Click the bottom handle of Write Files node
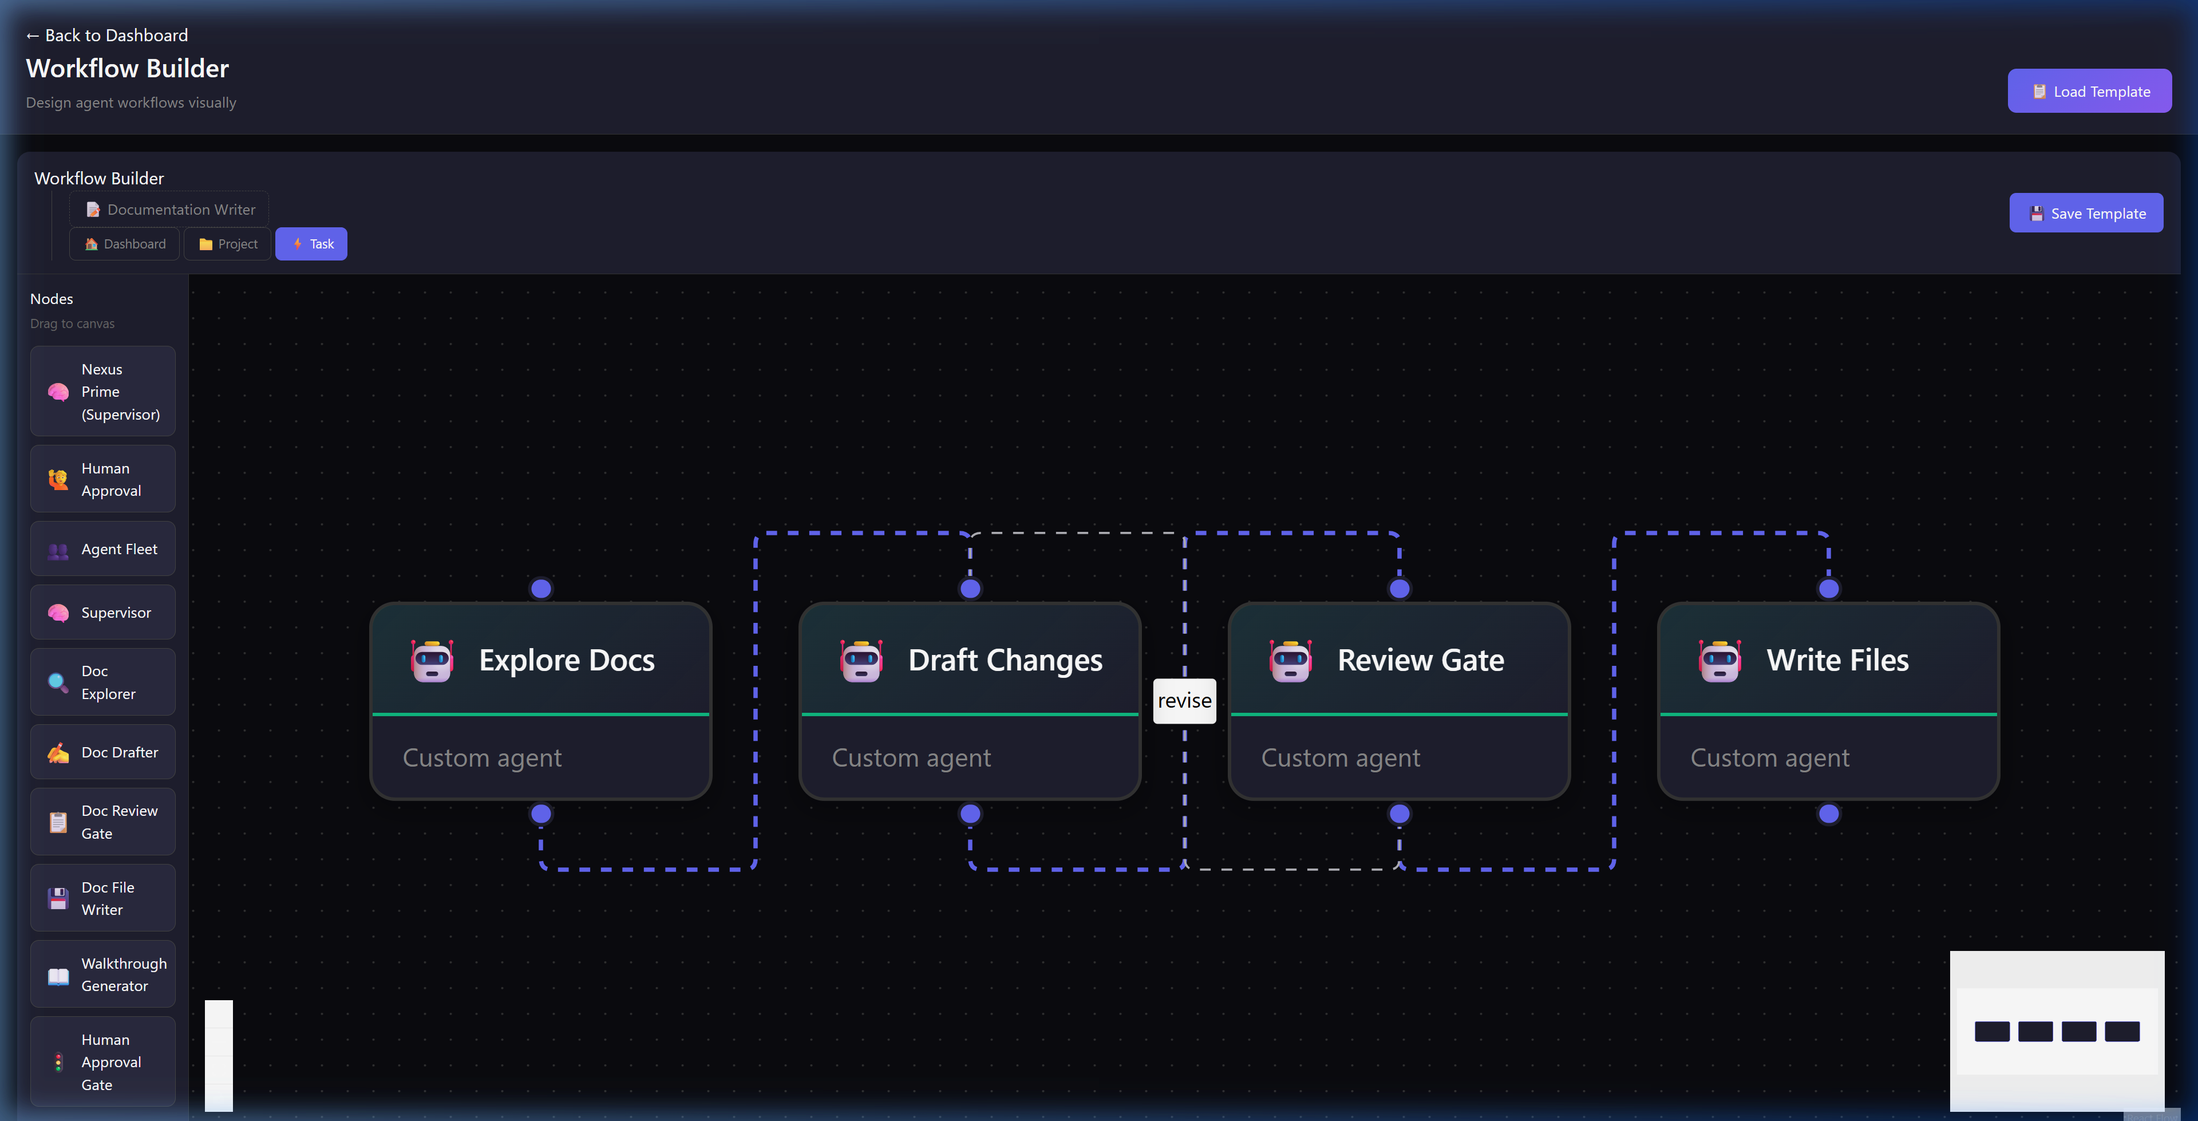Image resolution: width=2198 pixels, height=1121 pixels. (1829, 814)
